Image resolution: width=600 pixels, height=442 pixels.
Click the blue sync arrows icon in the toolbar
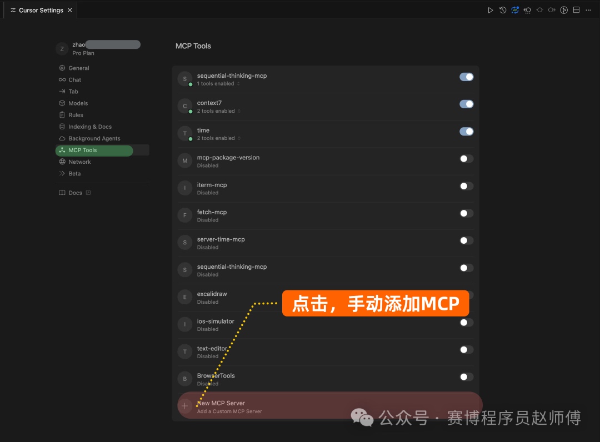(515, 11)
